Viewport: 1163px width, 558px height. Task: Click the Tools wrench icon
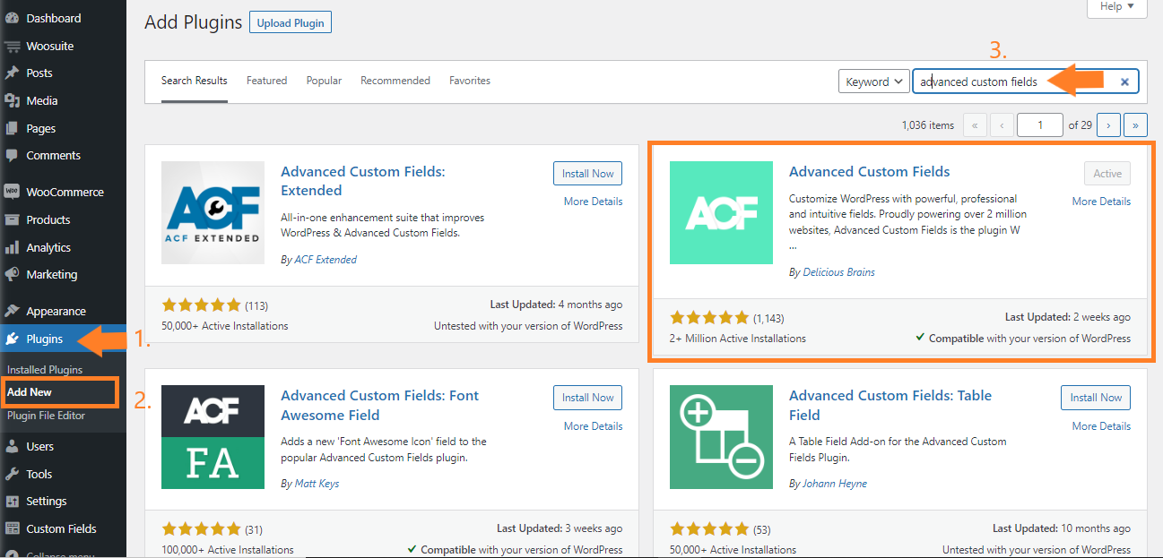click(13, 474)
